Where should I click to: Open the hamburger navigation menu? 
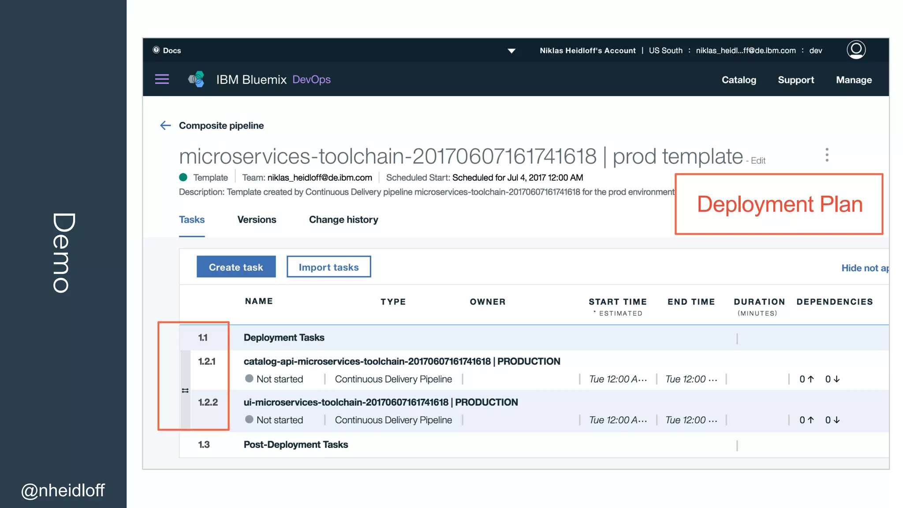pyautogui.click(x=162, y=79)
